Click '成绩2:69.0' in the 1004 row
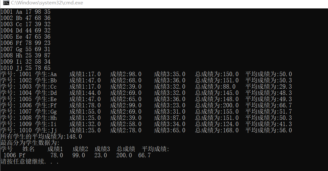The image size is (328, 171). click(126, 93)
